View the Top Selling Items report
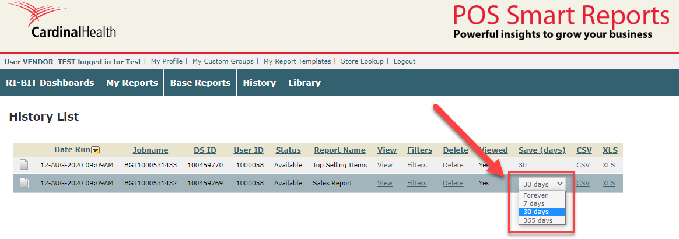The image size is (679, 239). [385, 165]
